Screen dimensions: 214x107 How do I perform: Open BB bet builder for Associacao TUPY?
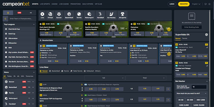pyautogui.click(x=41, y=95)
